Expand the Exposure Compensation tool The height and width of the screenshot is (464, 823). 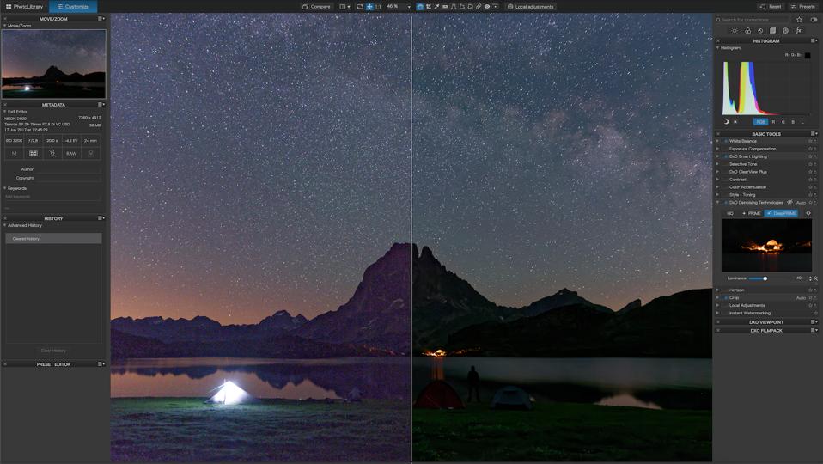click(x=717, y=149)
